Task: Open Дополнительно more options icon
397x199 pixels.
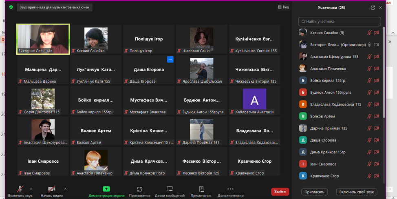Action: (230, 189)
